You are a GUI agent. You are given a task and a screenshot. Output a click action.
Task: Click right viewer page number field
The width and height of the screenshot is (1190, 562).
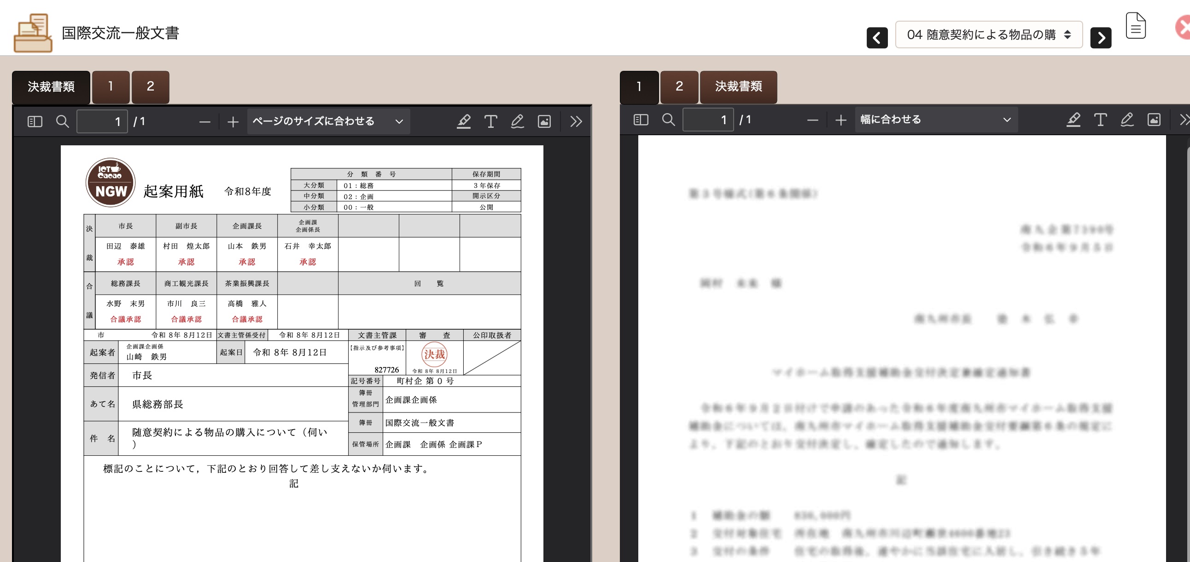708,120
